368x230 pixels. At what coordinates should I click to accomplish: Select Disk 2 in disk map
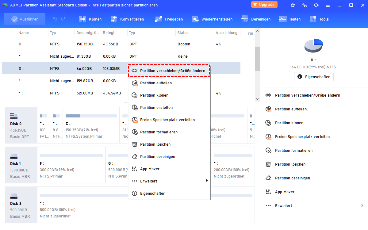(21, 205)
